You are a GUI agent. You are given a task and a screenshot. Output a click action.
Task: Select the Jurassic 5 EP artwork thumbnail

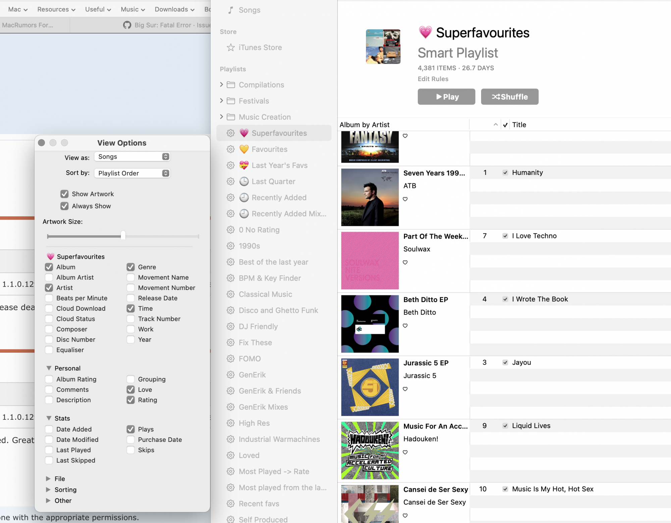click(370, 387)
